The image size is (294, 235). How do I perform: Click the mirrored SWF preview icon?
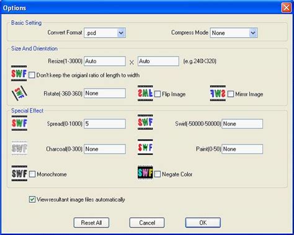pos(218,93)
